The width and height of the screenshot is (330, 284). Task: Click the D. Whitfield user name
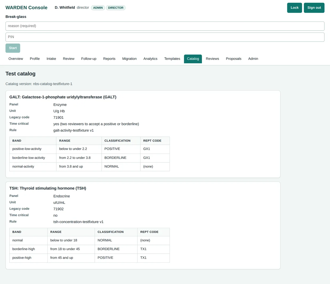coord(65,7)
